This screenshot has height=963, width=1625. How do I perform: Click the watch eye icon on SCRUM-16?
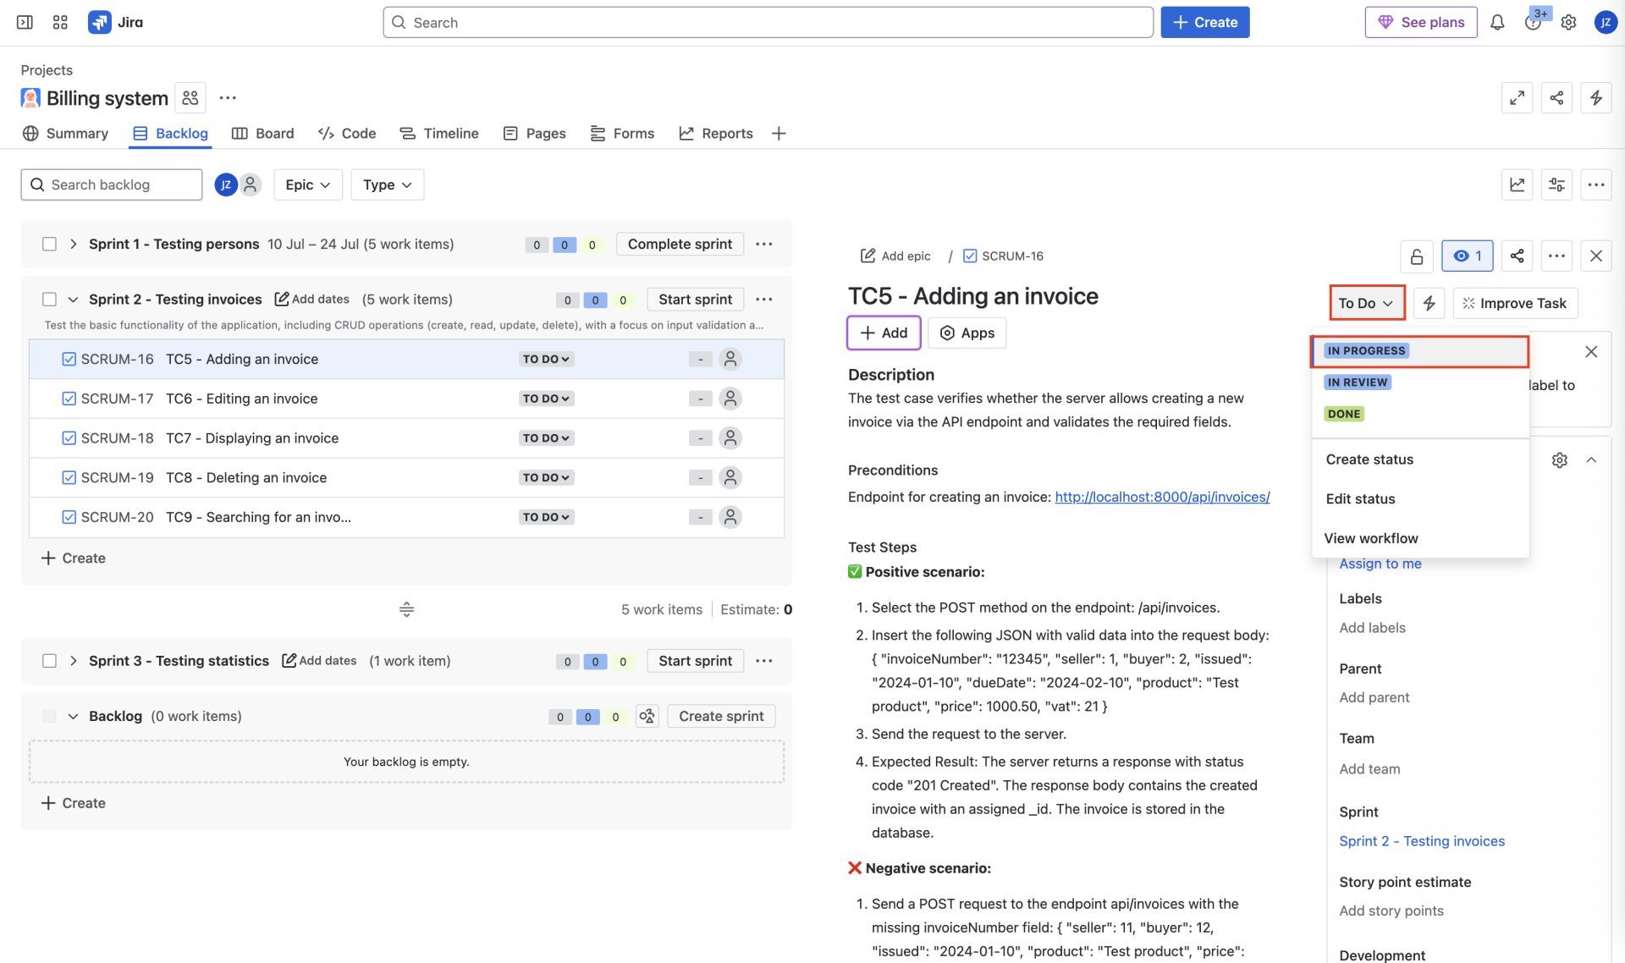1467,256
